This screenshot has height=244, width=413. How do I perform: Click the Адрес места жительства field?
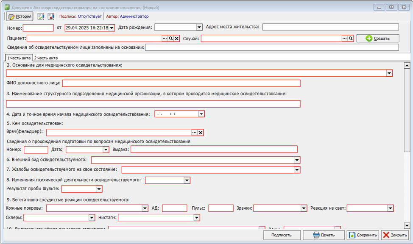pyautogui.click(x=330, y=27)
